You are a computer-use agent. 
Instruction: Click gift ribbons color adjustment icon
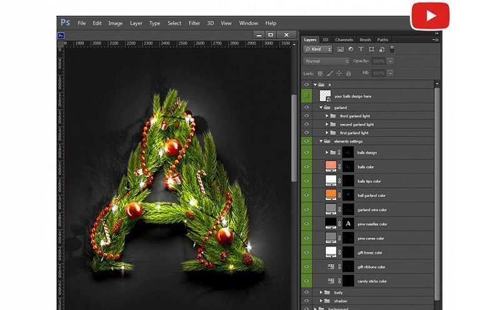331,266
